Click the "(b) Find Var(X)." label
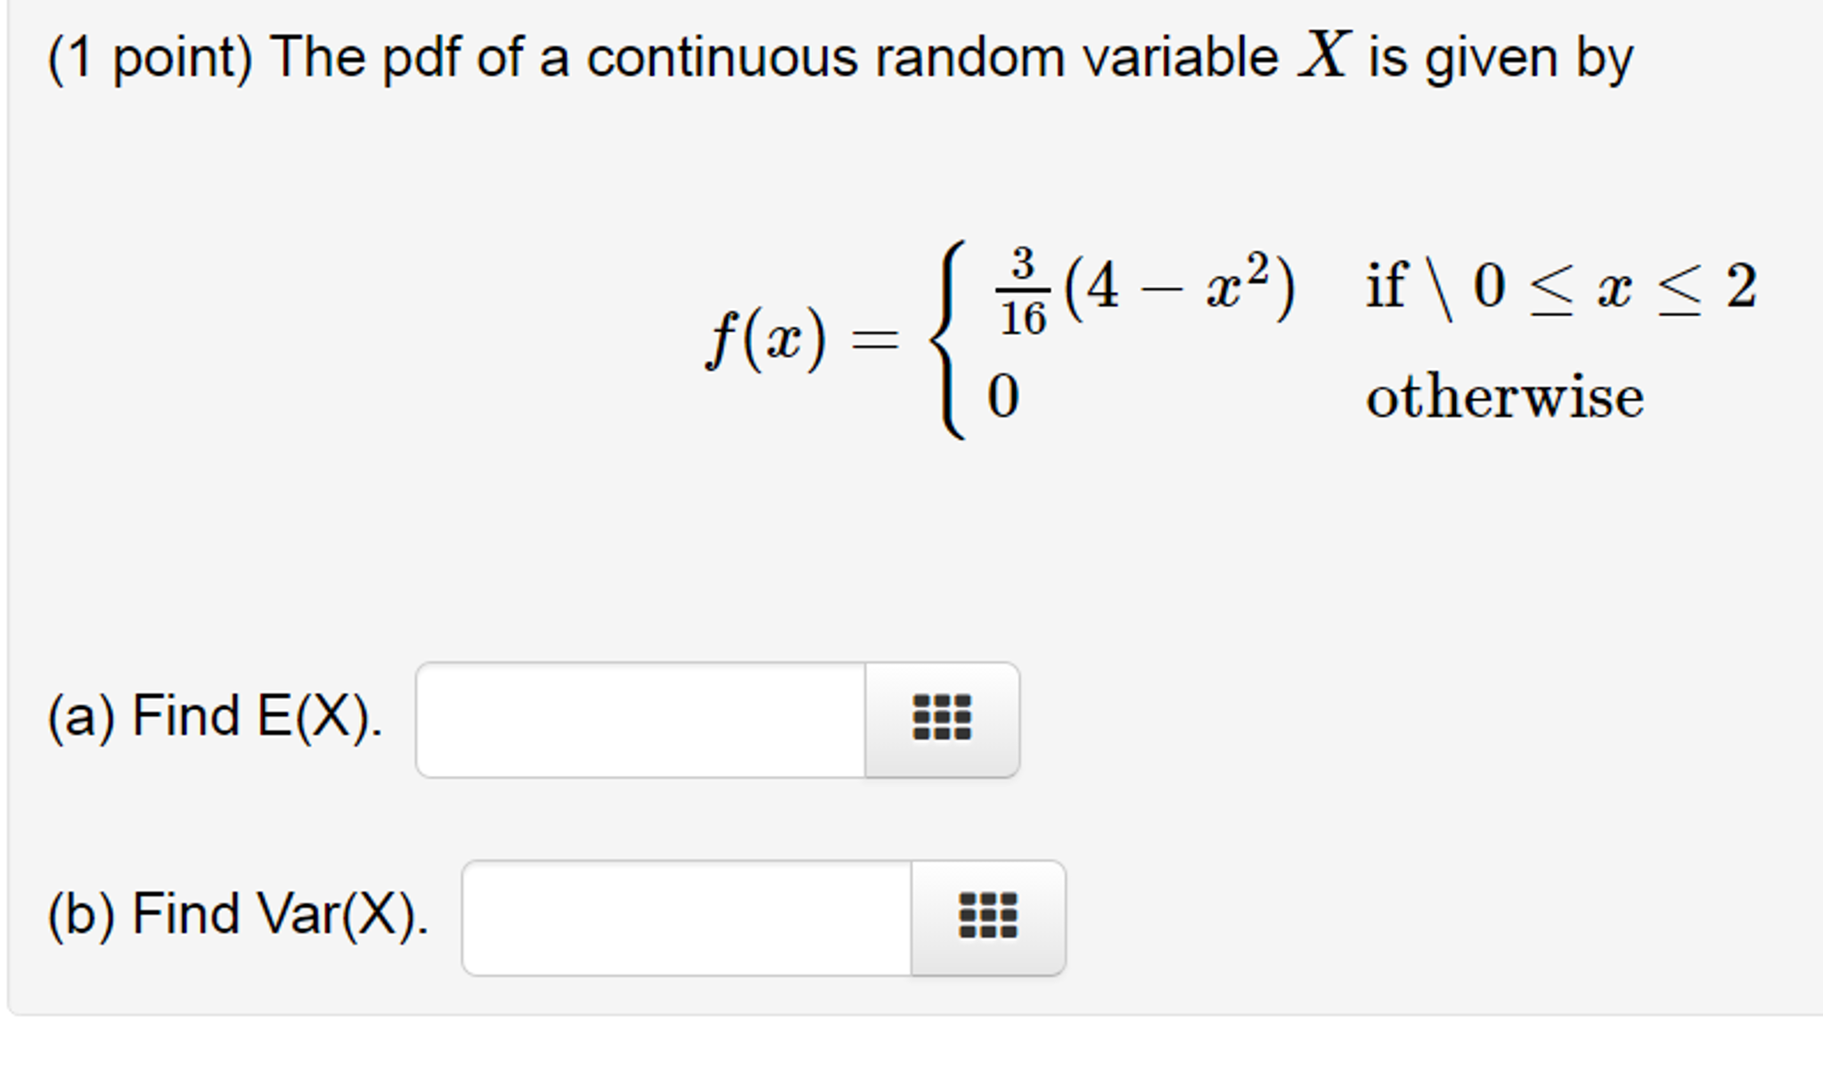1823x1076 pixels. coord(238,915)
